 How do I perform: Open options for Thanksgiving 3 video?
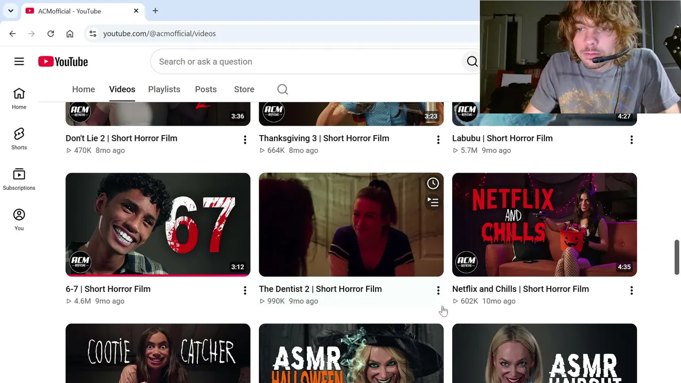[x=438, y=140]
